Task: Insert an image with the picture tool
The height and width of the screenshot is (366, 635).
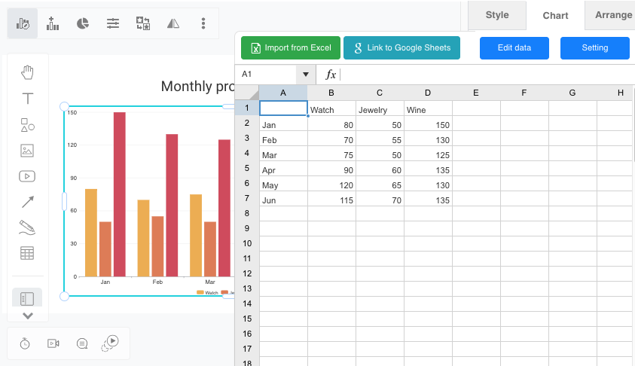Action: point(28,151)
